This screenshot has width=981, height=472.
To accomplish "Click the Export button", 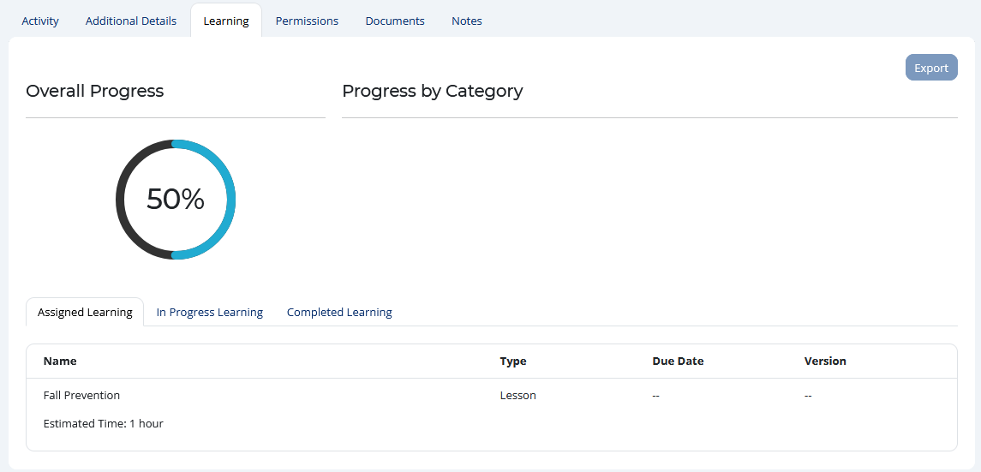I will [x=931, y=68].
